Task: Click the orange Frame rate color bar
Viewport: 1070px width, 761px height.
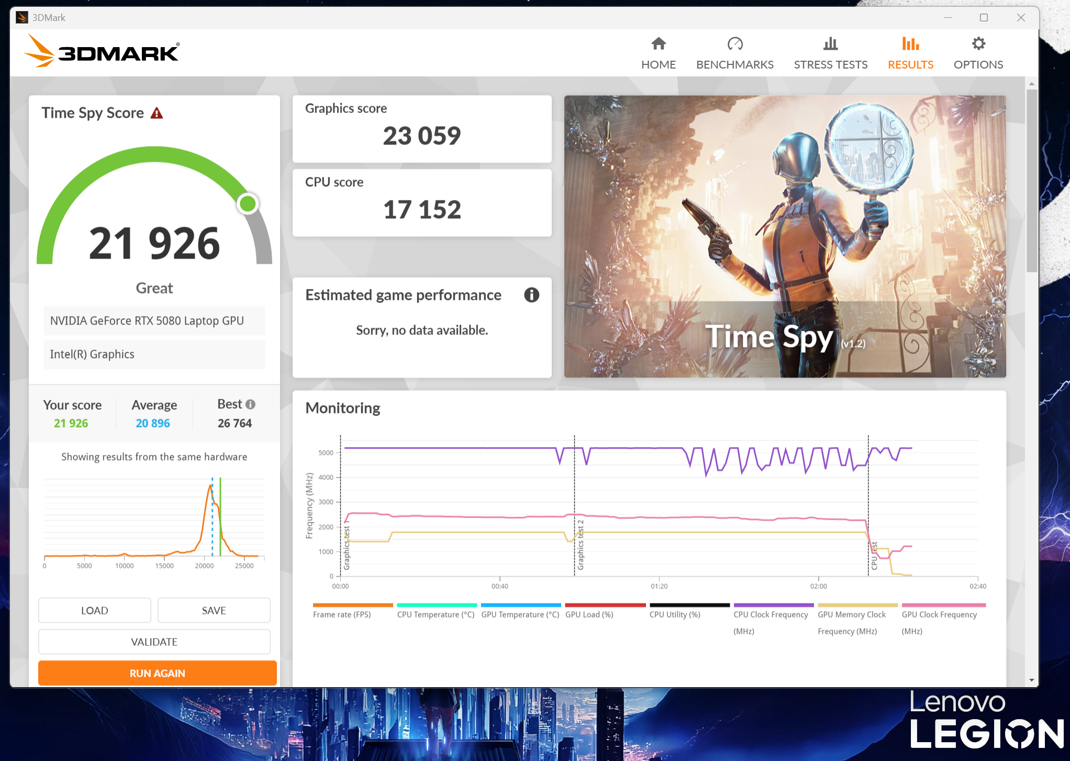Action: 353,605
